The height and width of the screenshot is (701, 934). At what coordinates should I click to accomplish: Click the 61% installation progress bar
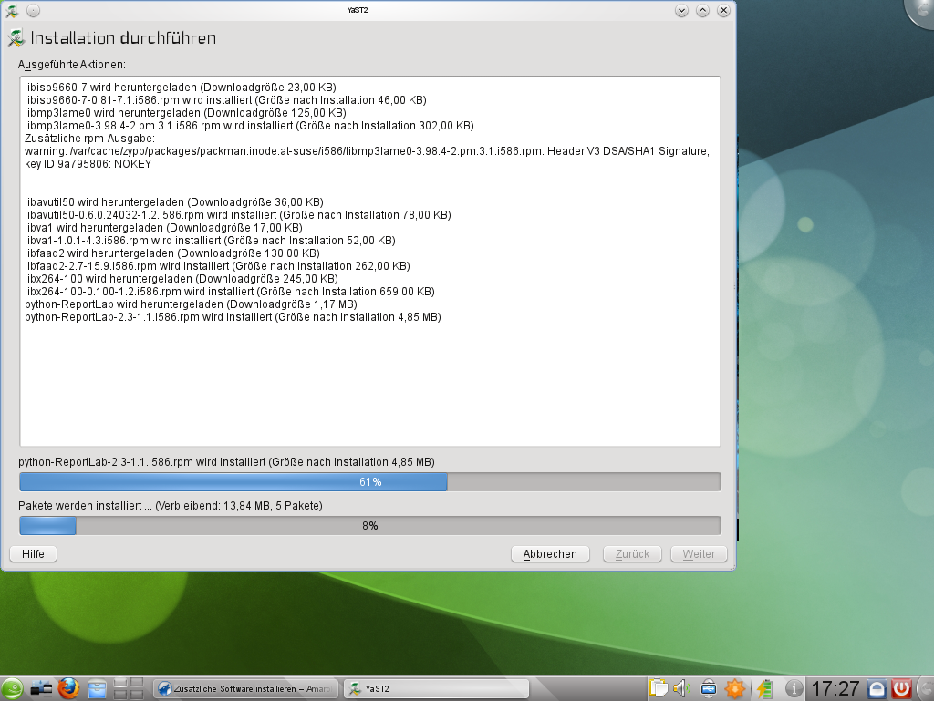point(368,481)
